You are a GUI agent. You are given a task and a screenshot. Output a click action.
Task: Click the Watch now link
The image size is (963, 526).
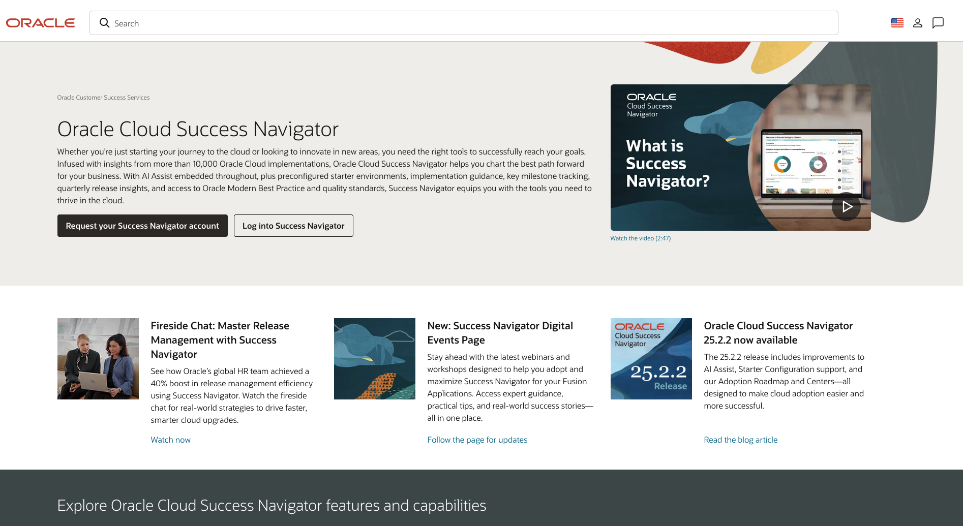coord(171,440)
